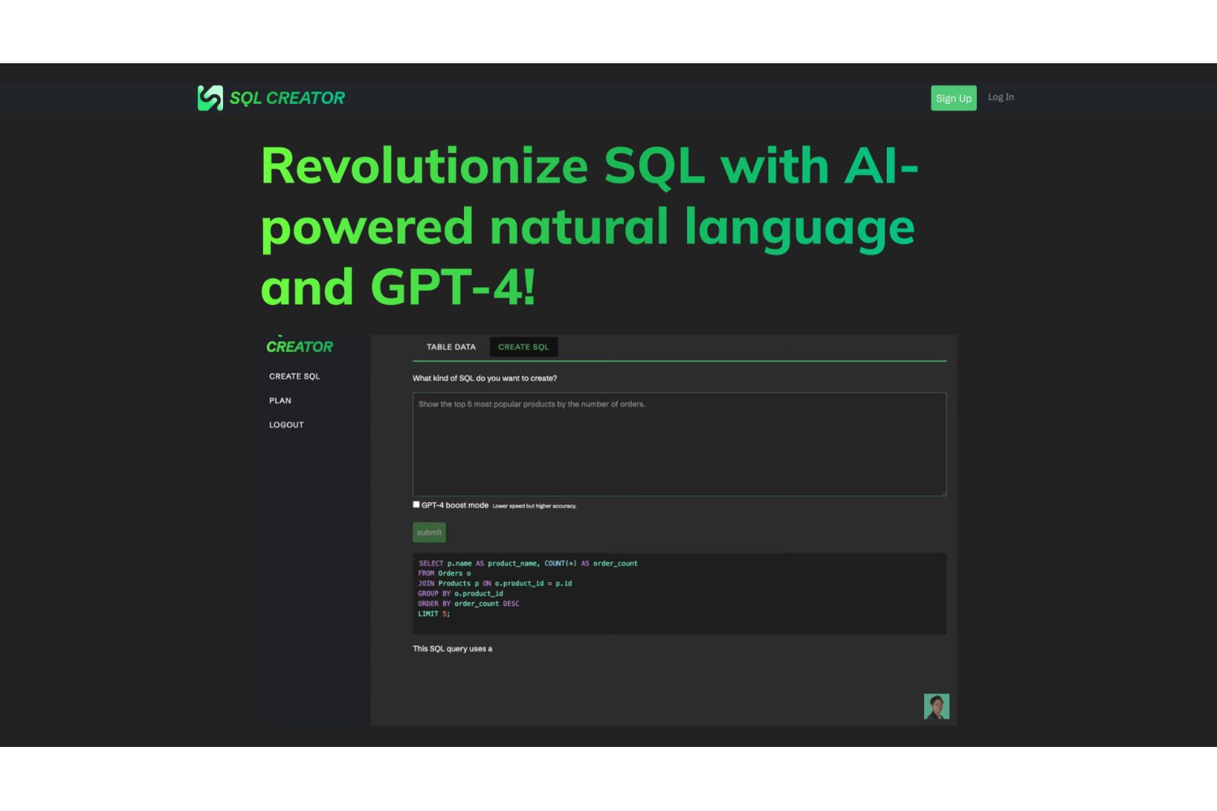Click the 'FROM Orders o' line

click(x=445, y=573)
